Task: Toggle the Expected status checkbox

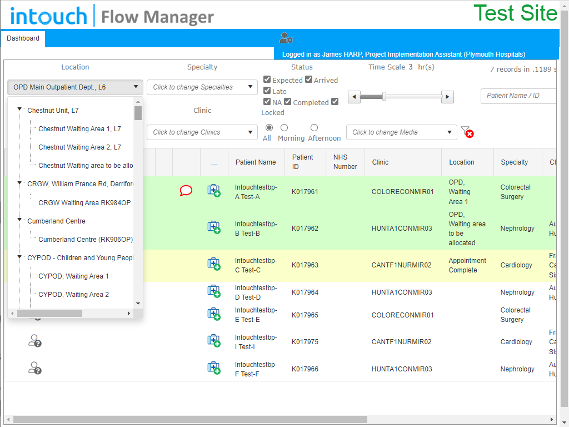Action: tap(267, 80)
